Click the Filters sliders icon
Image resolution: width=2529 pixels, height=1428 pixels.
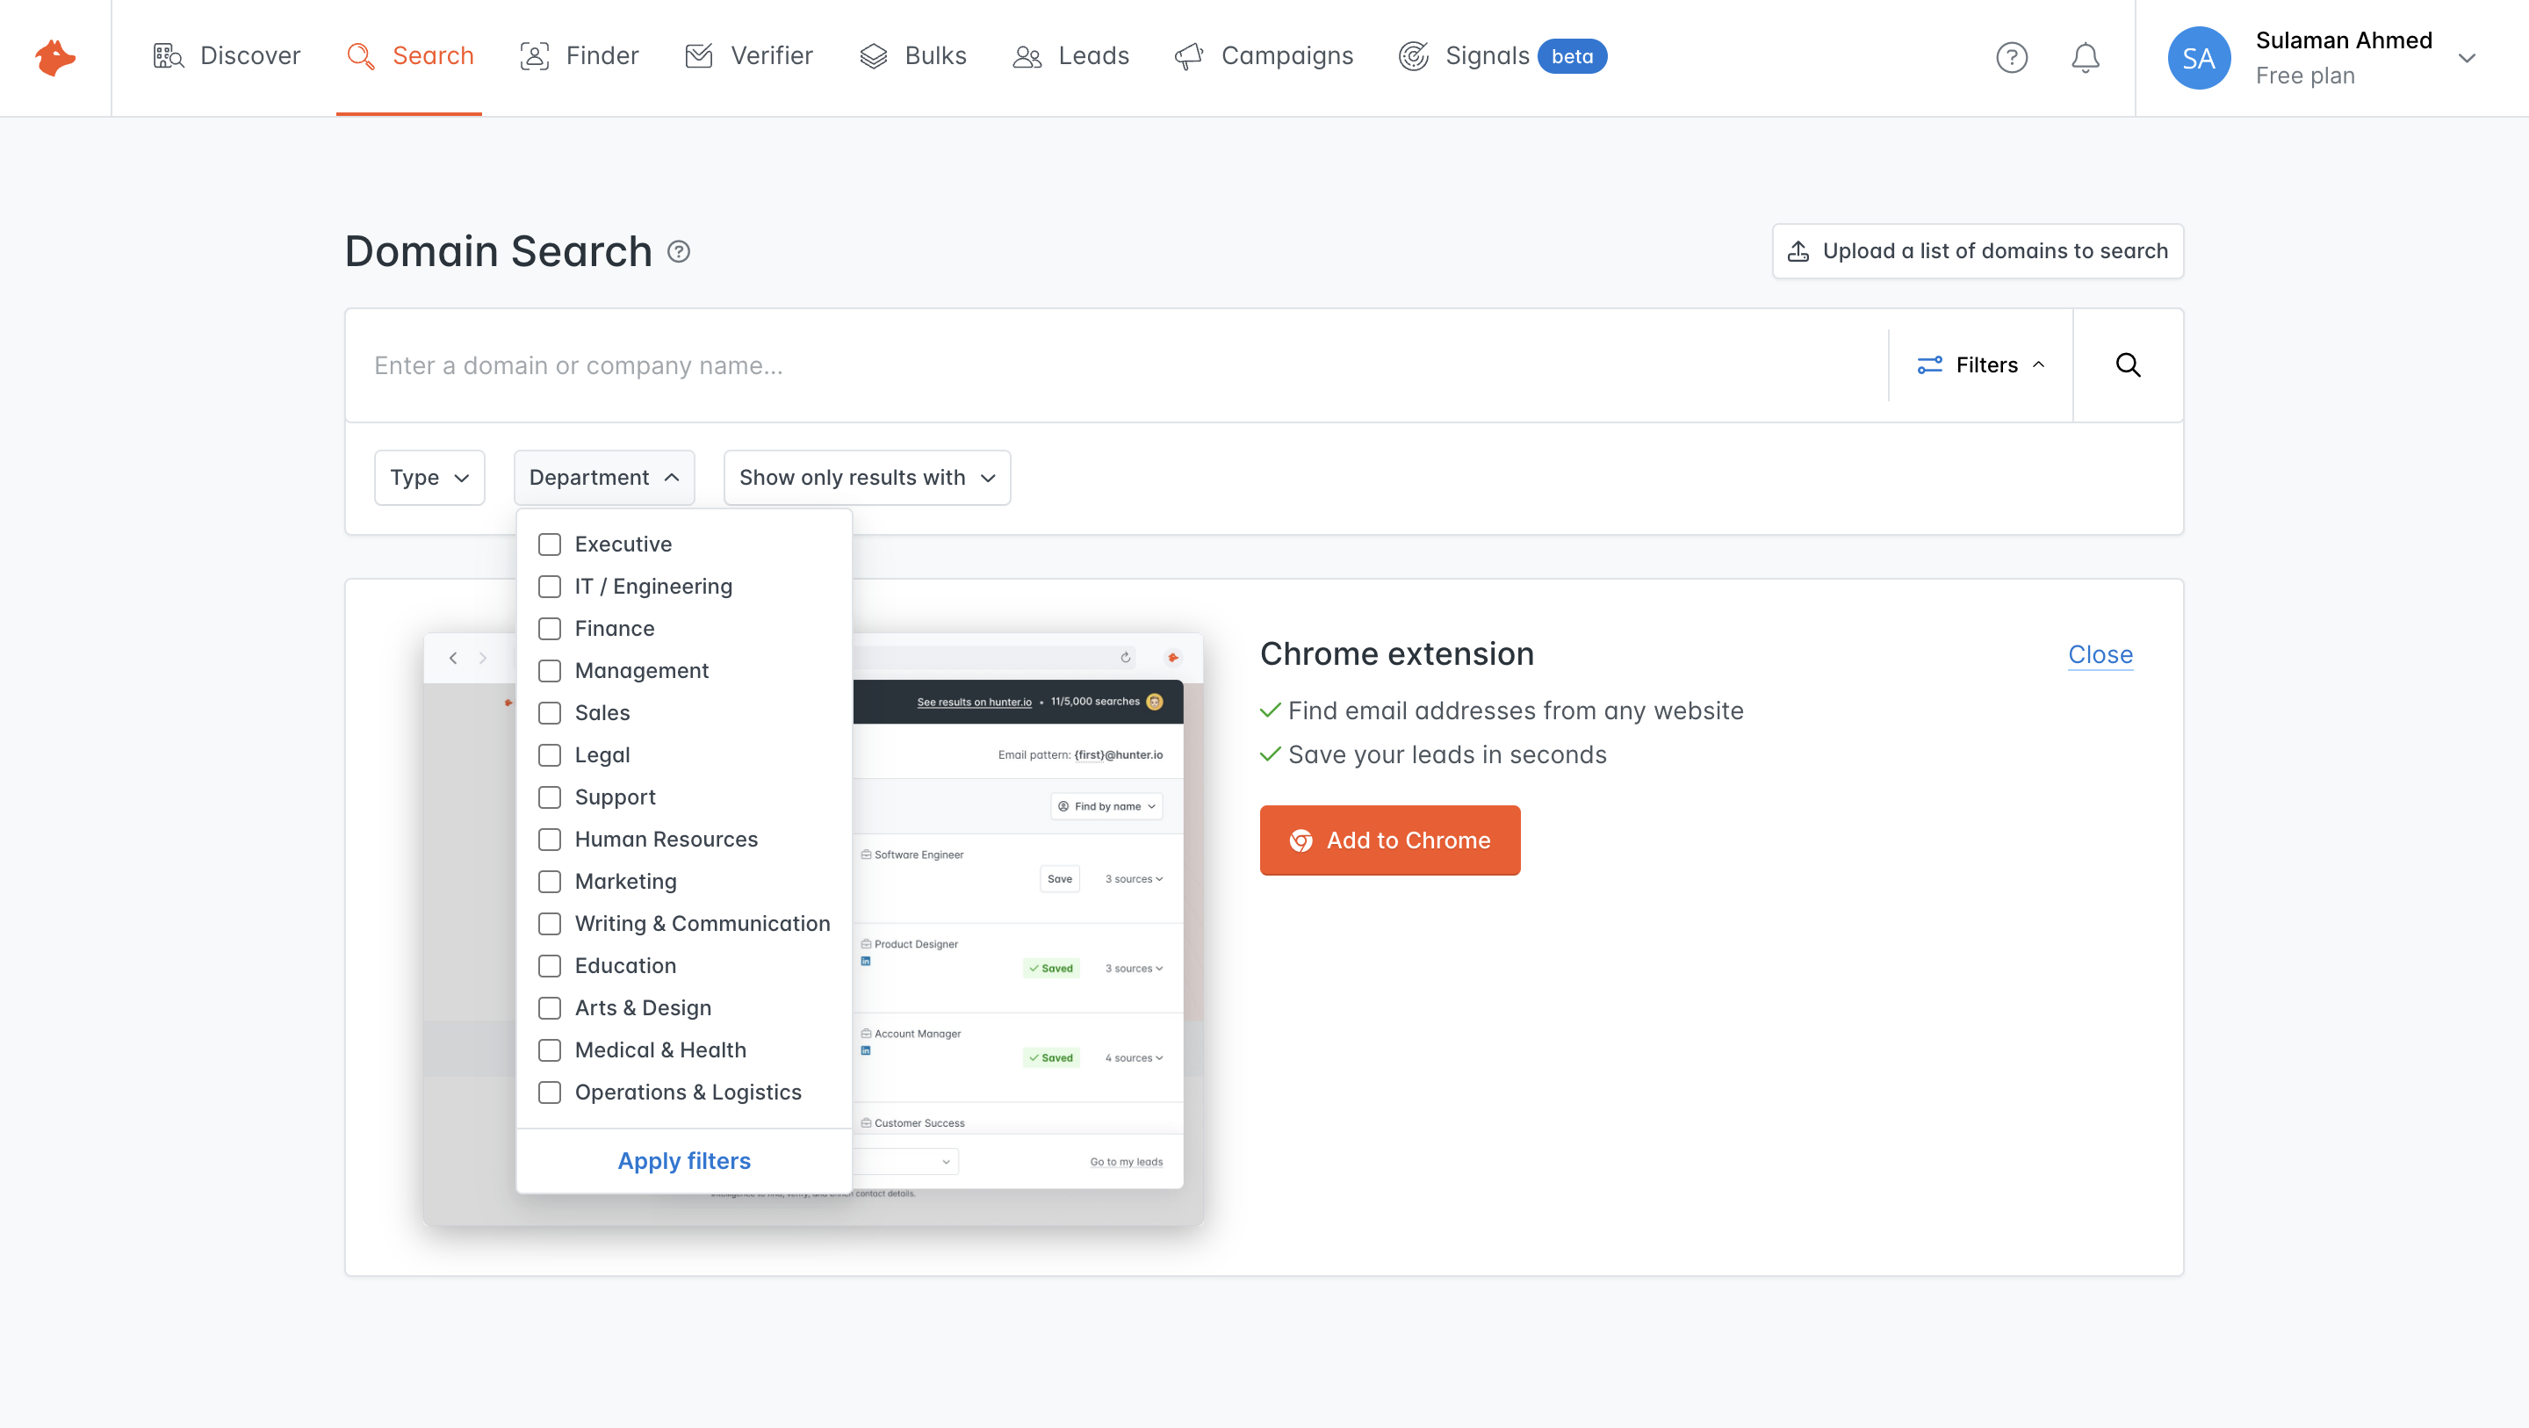1929,365
